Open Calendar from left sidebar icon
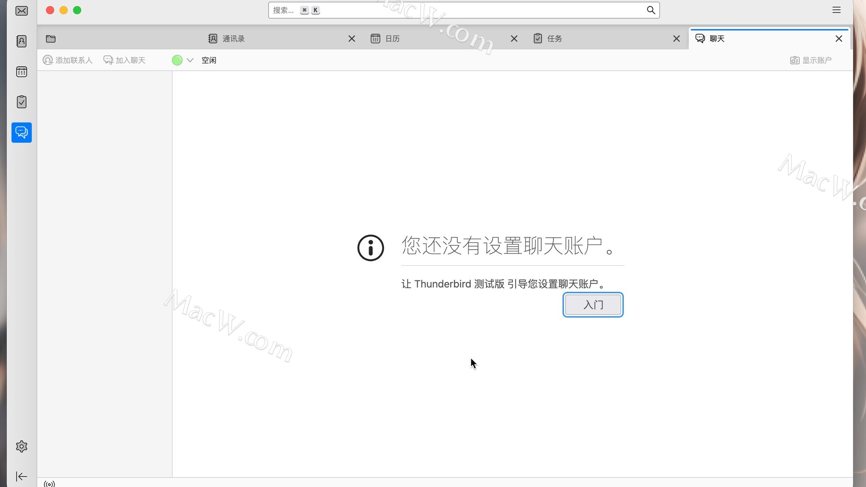 point(22,72)
